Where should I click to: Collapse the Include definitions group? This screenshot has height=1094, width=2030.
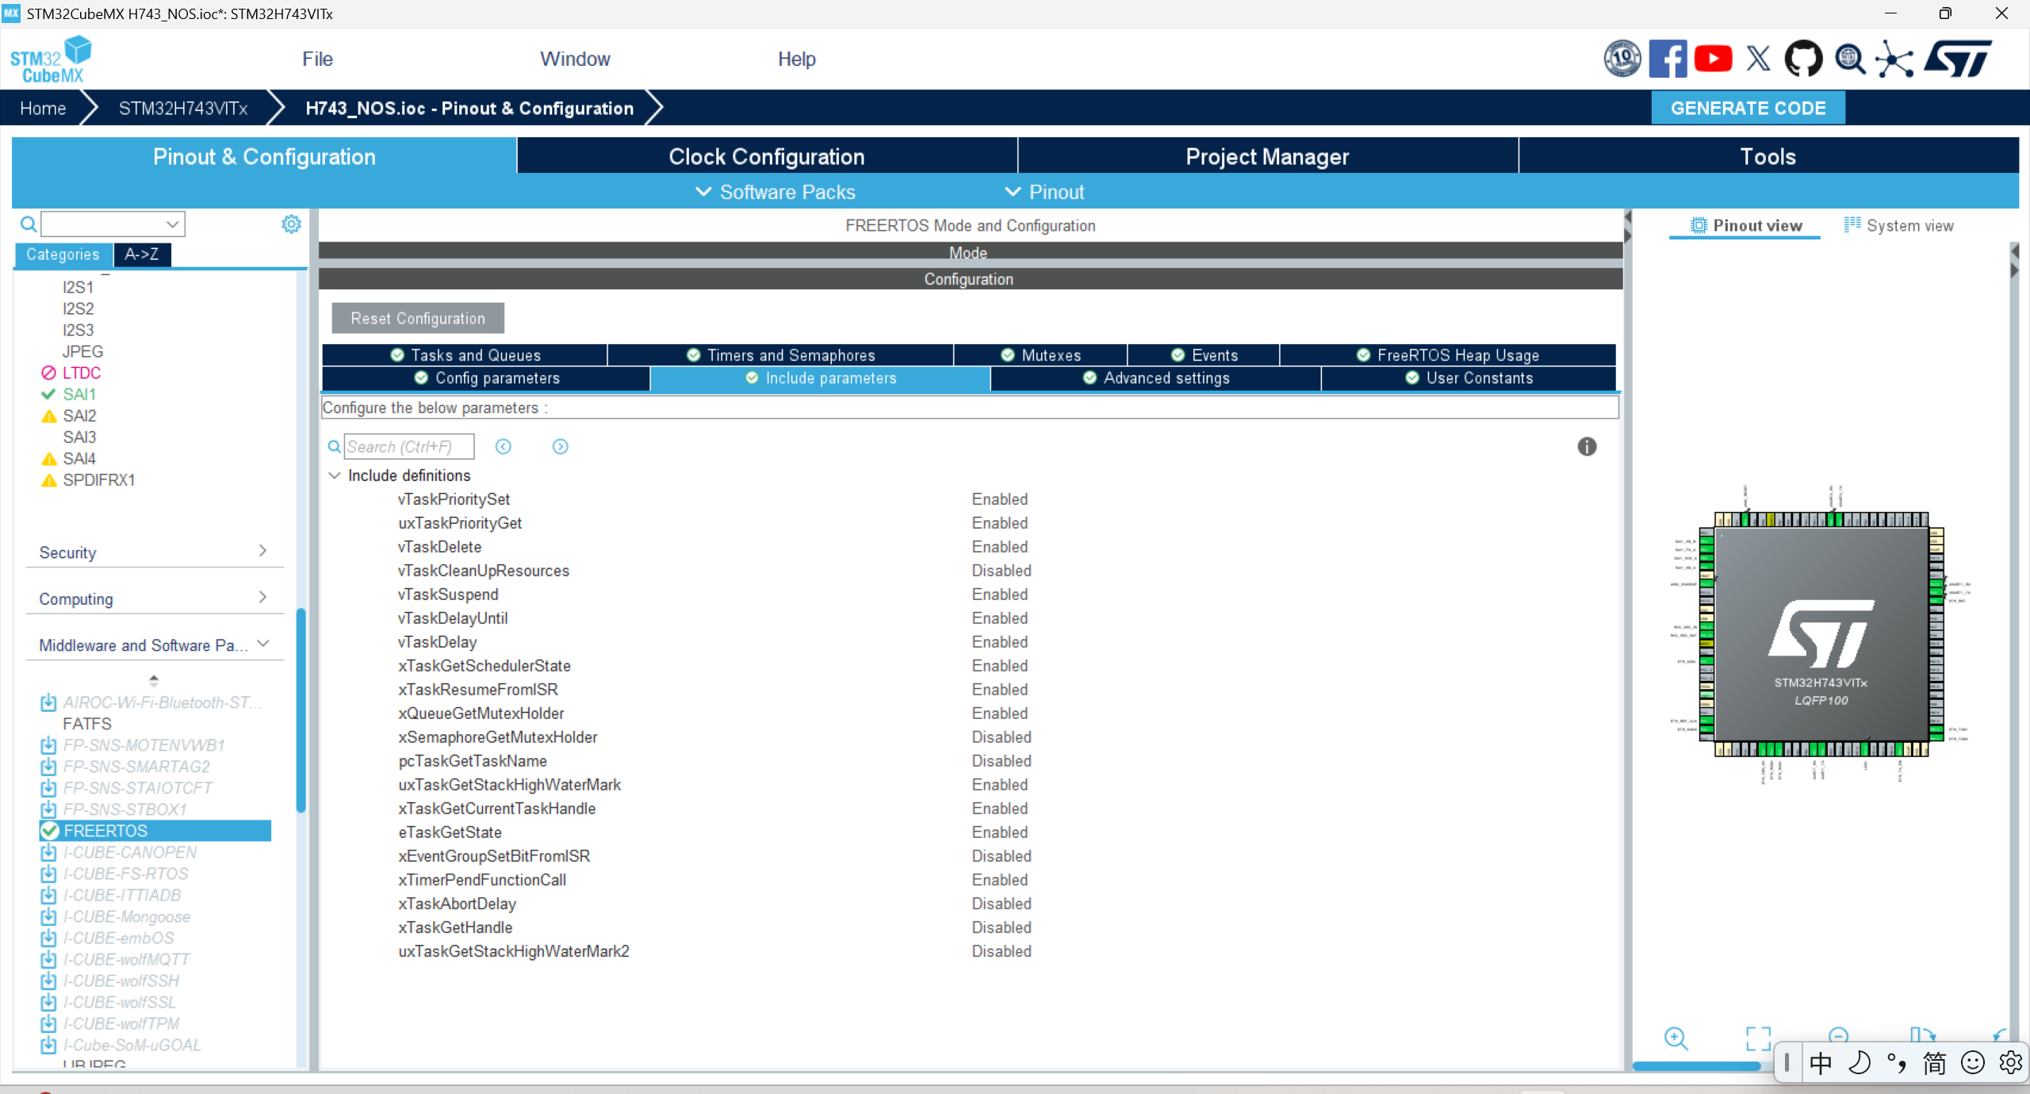coord(335,476)
